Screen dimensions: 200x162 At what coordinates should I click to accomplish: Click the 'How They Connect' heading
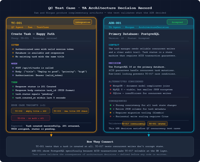[100, 142]
